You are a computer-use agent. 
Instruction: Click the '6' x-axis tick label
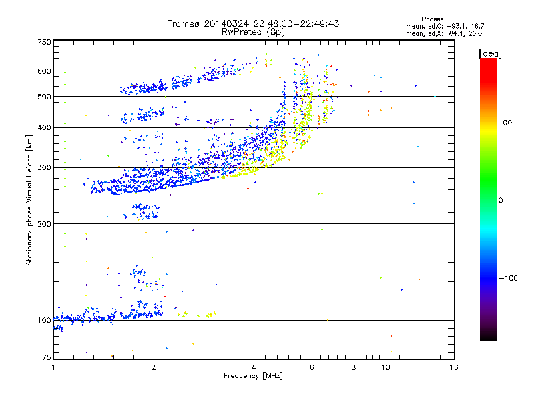point(312,367)
